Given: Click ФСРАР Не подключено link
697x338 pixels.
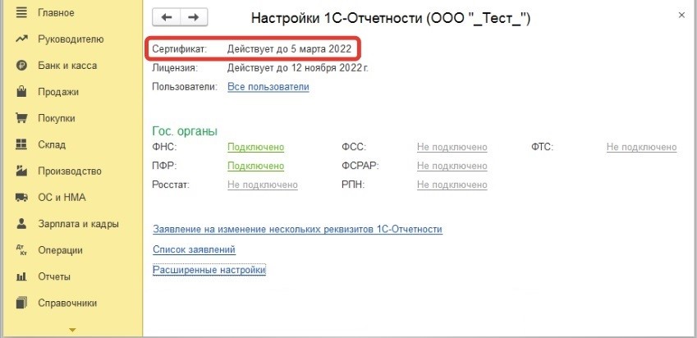Looking at the screenshot, I should coord(452,166).
